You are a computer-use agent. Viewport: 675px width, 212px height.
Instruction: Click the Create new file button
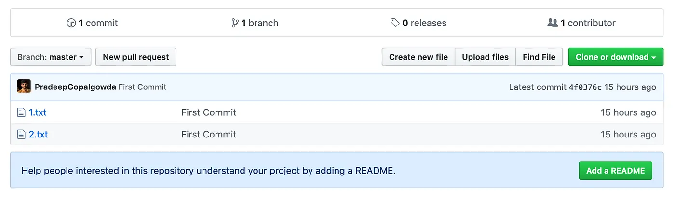[418, 57]
